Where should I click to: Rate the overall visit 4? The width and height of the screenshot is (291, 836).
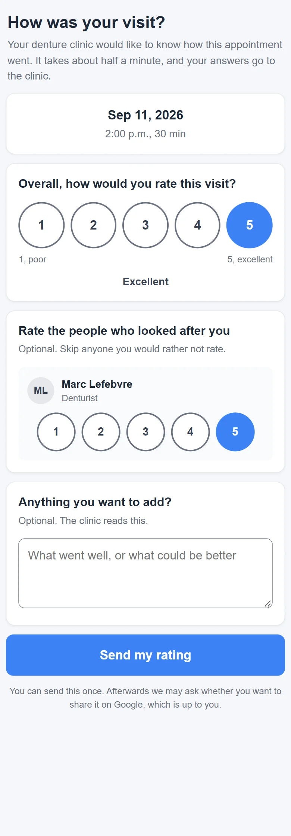click(x=197, y=225)
